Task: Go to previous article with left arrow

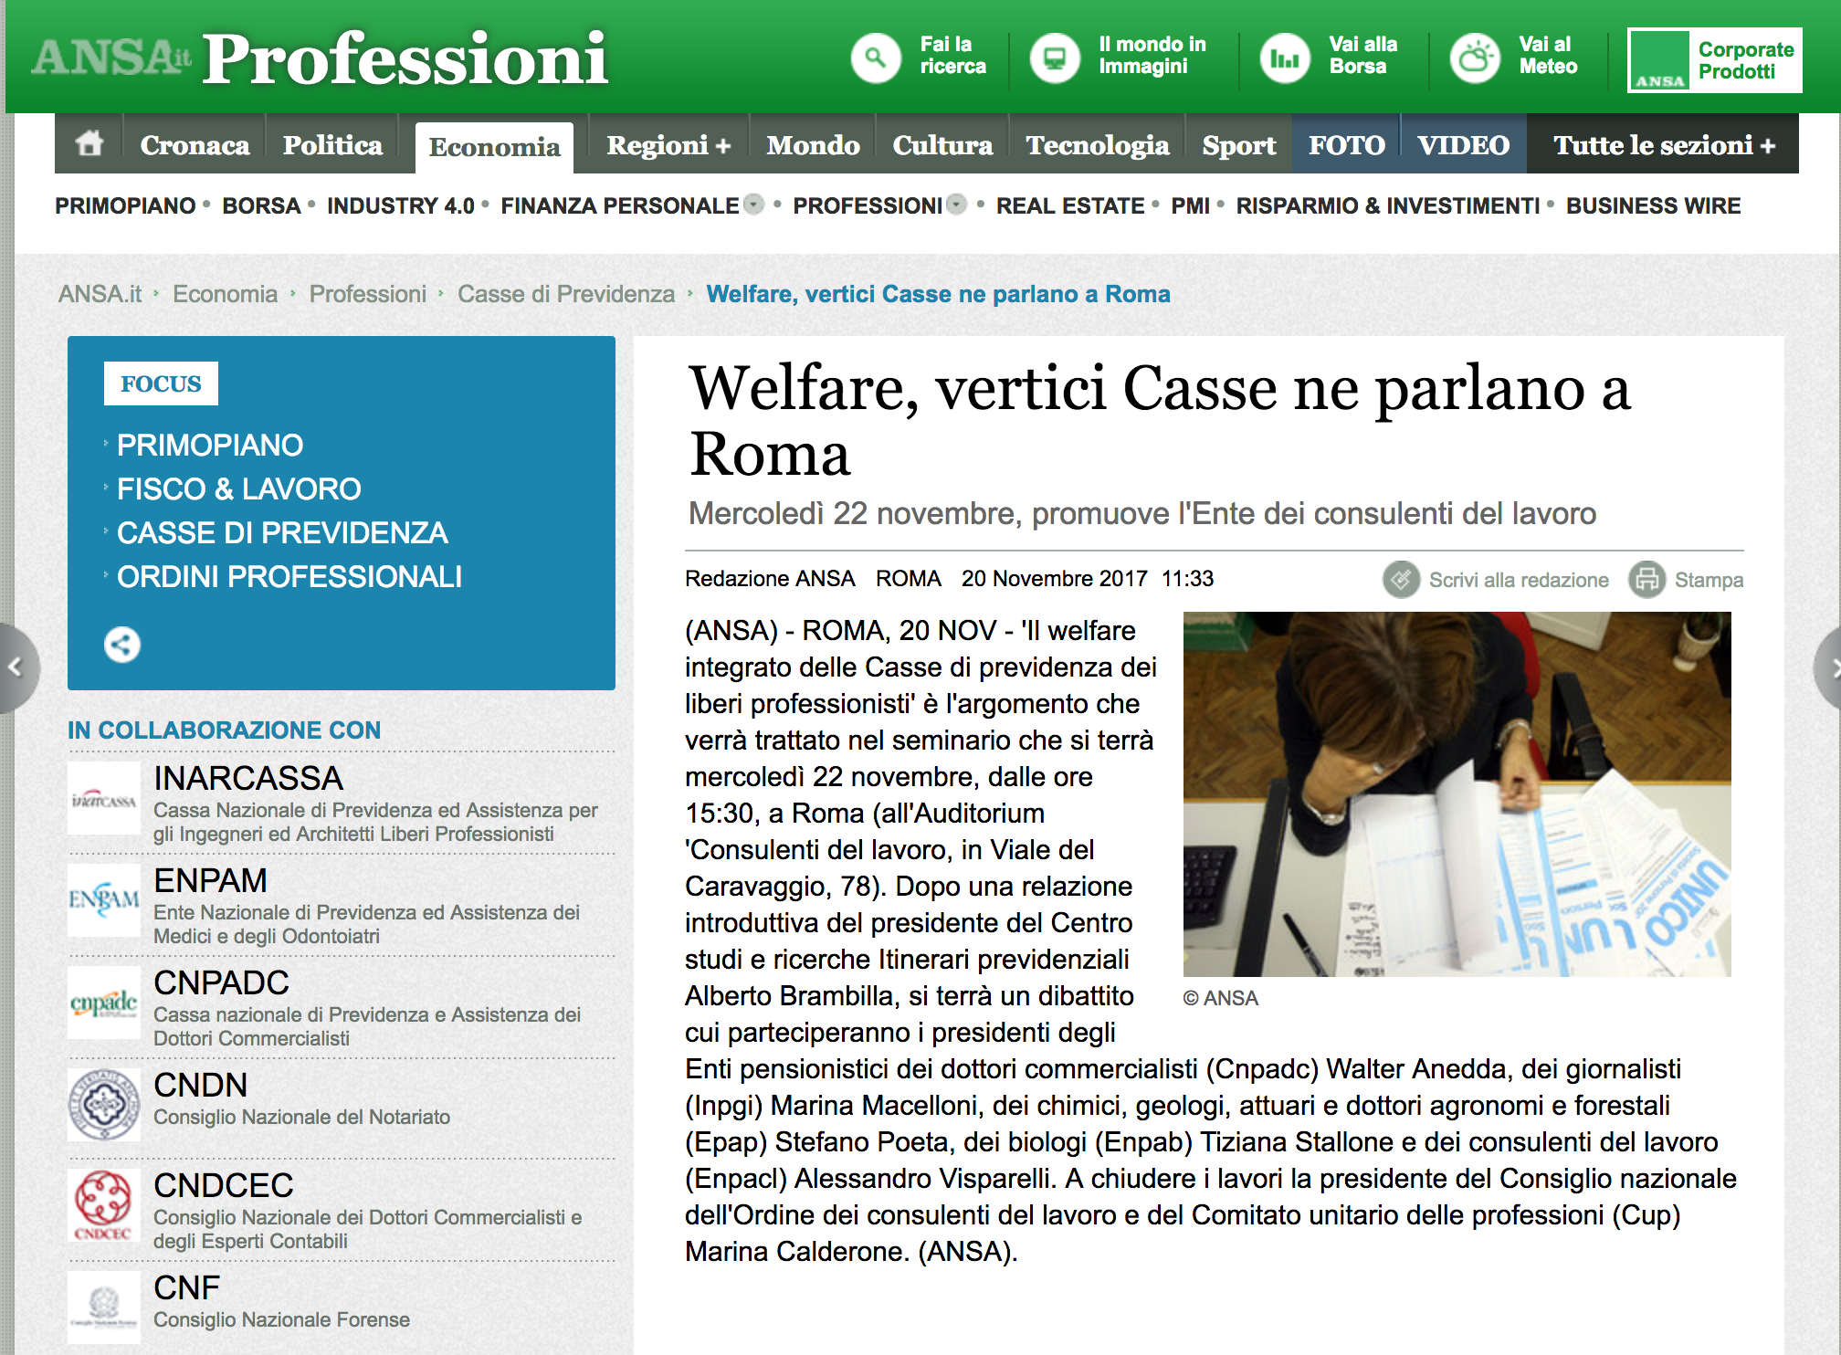Action: pos(16,667)
